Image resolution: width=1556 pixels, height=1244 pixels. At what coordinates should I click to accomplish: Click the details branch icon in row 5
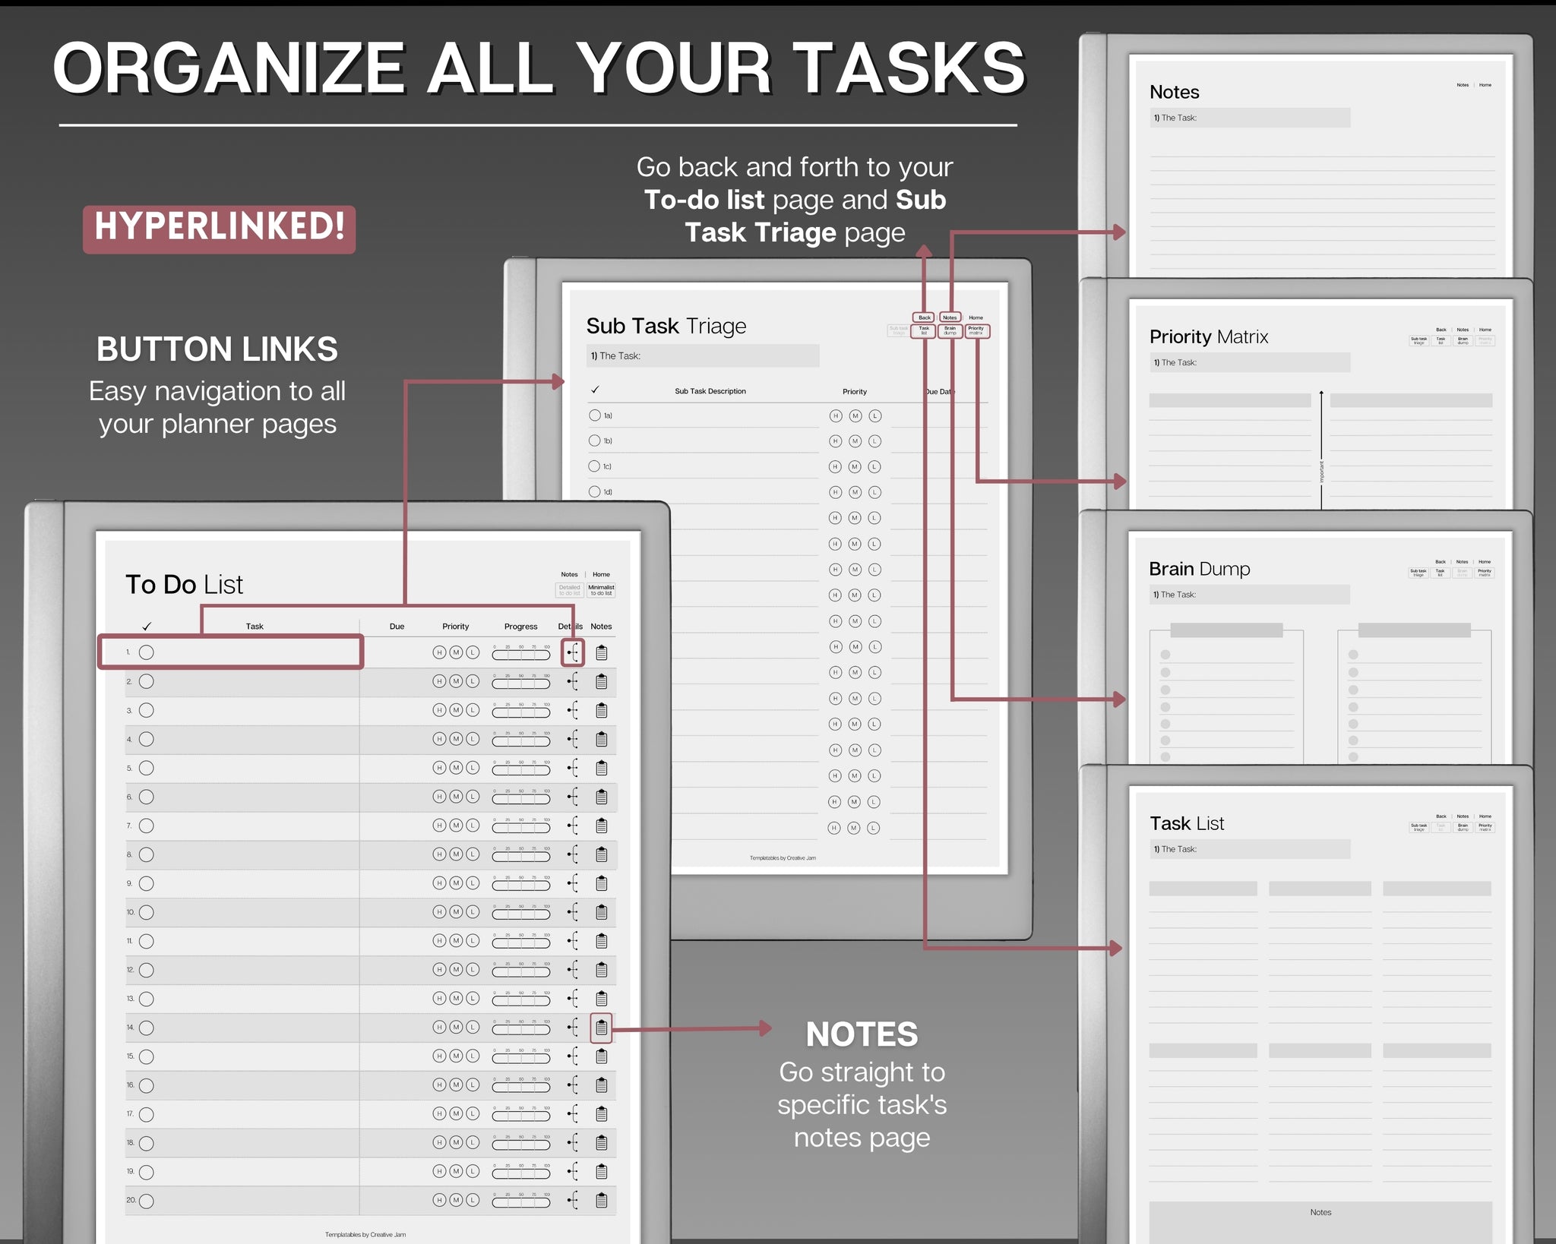pyautogui.click(x=573, y=768)
